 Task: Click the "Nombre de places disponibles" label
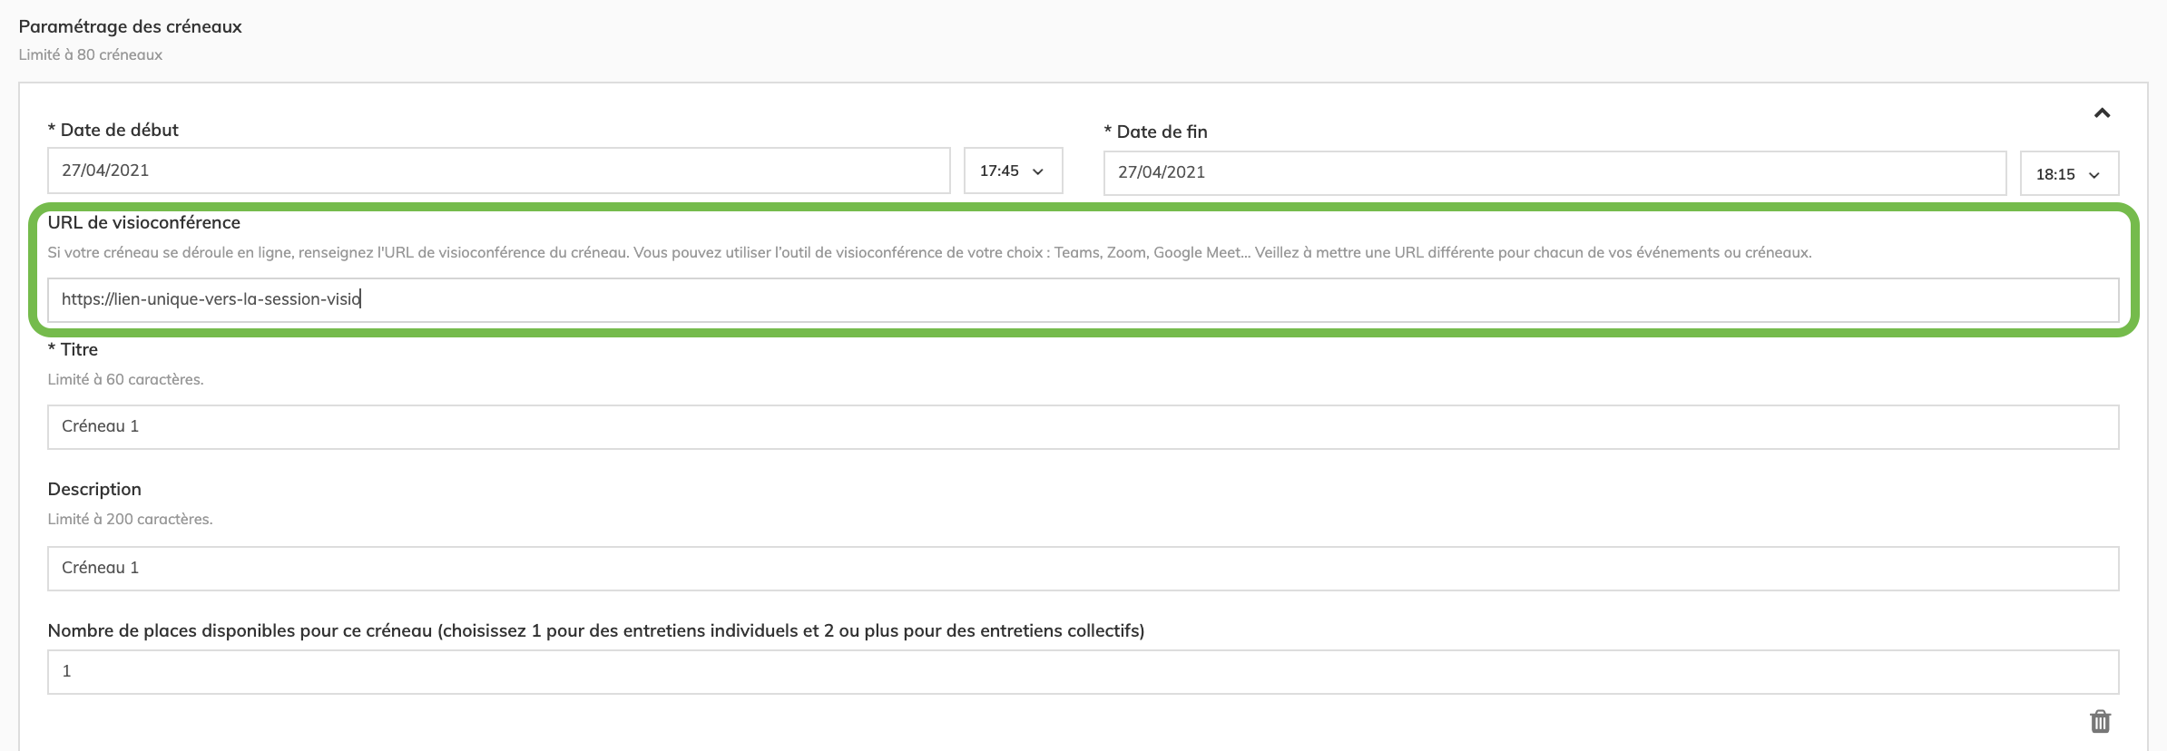click(595, 630)
